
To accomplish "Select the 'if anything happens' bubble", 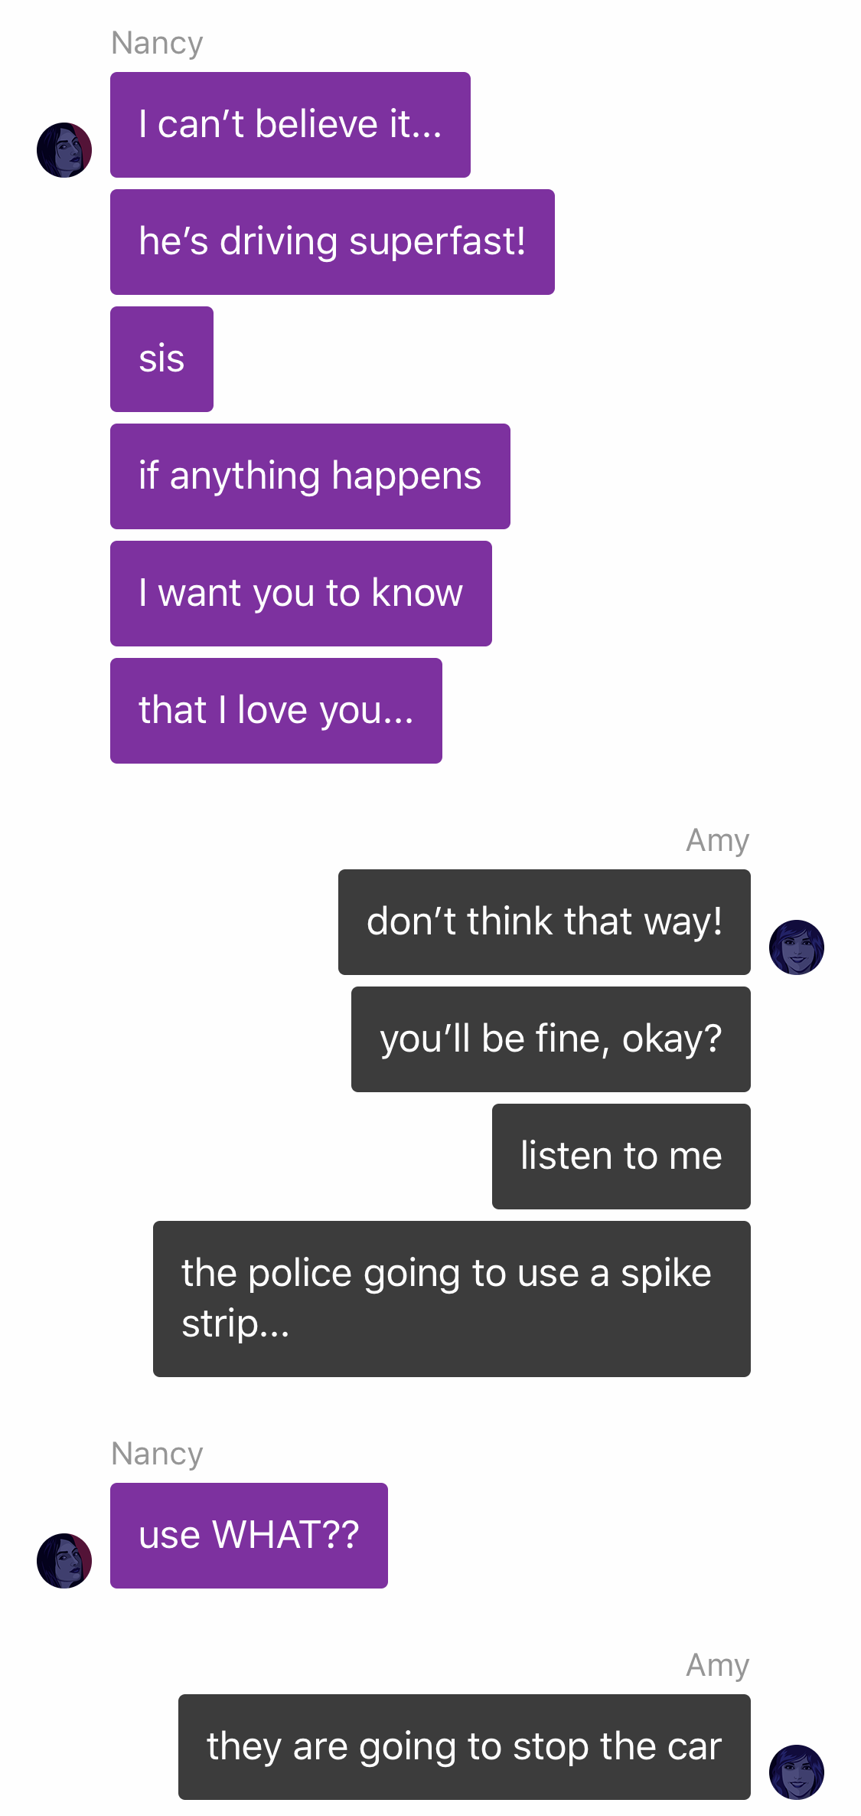I will [x=310, y=476].
